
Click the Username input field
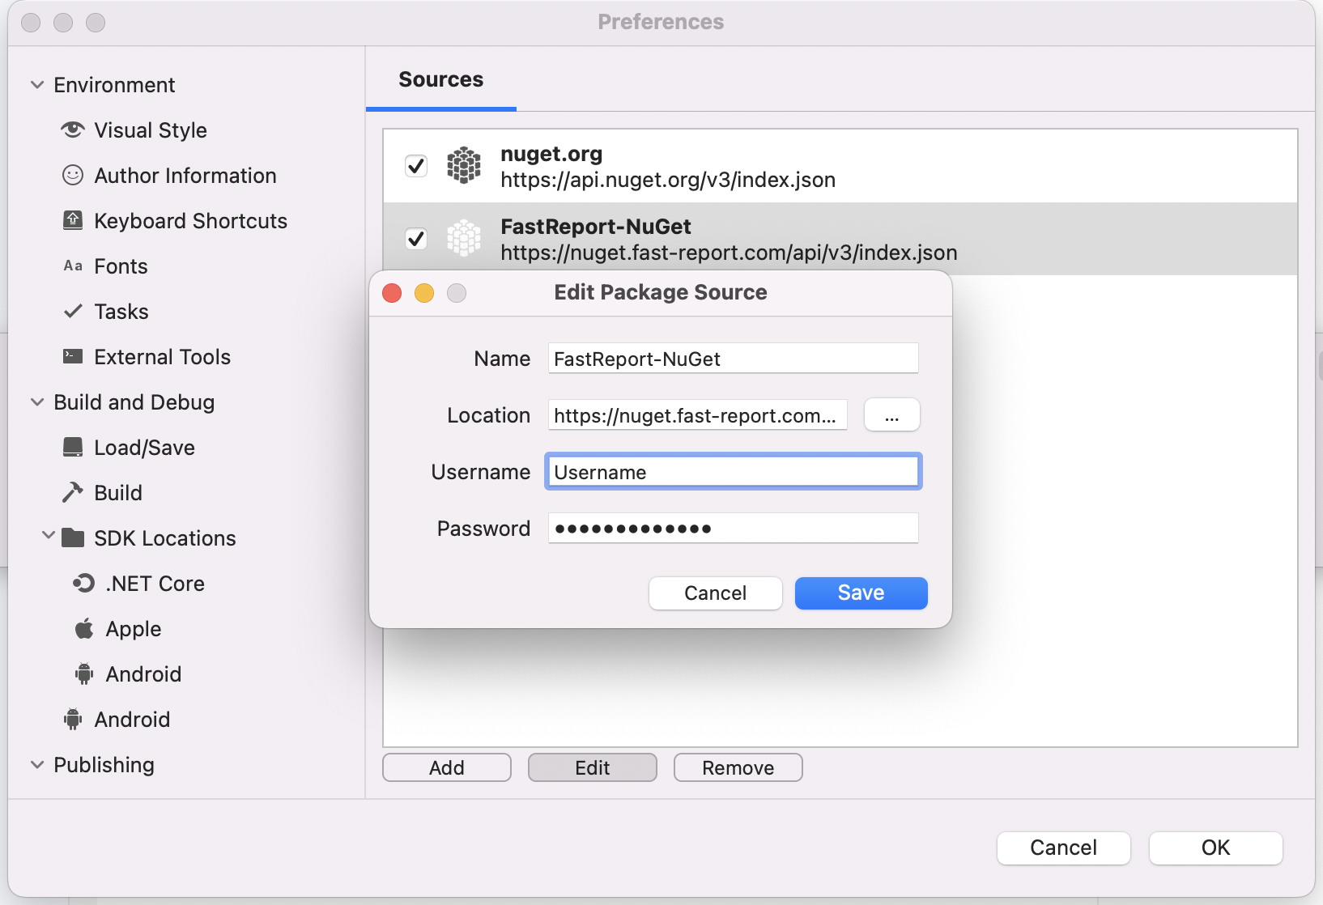coord(734,471)
